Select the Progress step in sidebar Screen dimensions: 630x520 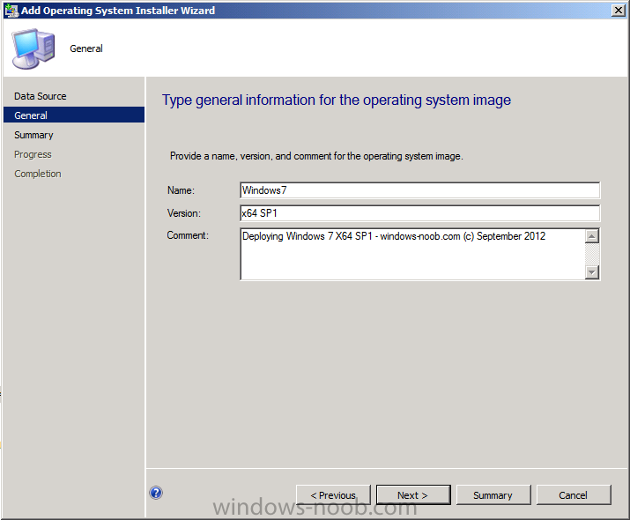click(x=33, y=154)
